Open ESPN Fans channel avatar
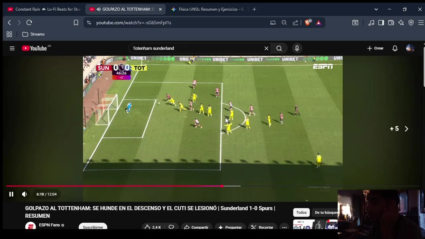 pos(30,226)
